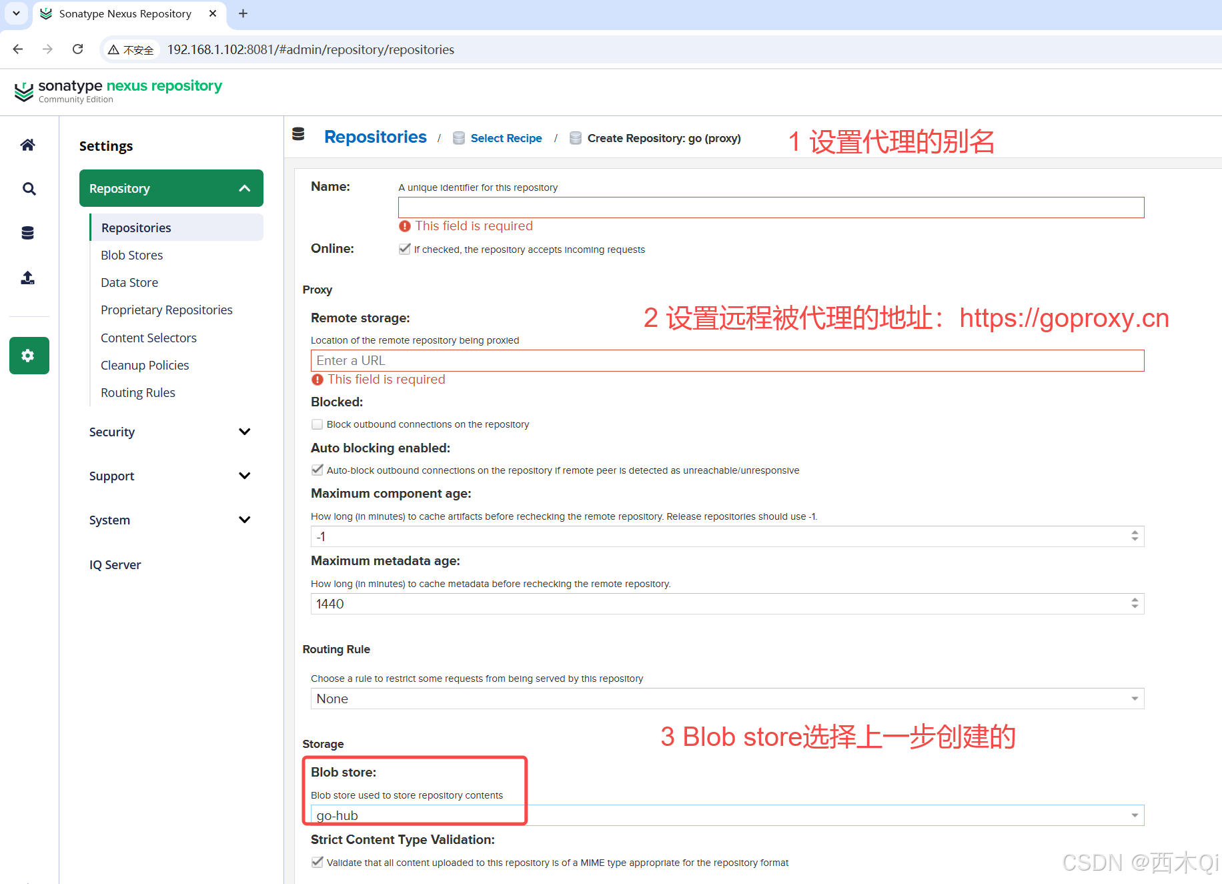Open Content Selectors menu item

click(x=149, y=338)
